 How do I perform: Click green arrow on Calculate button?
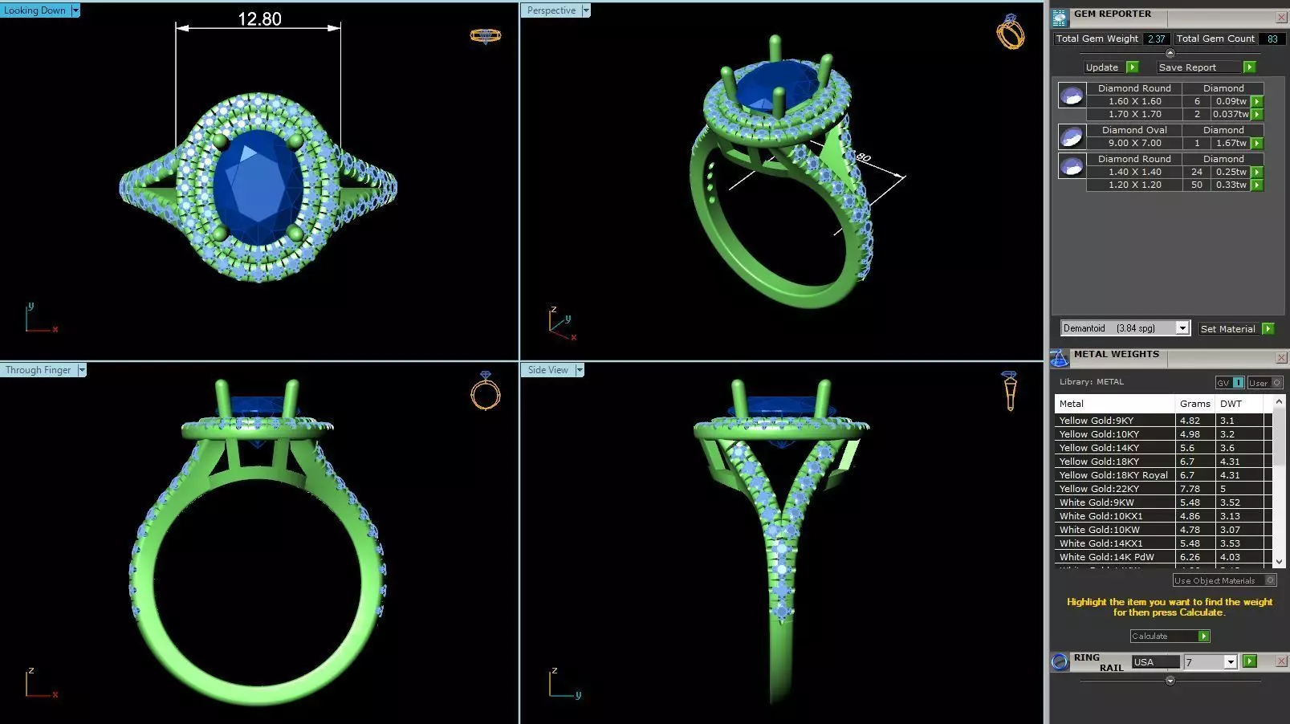1203,637
